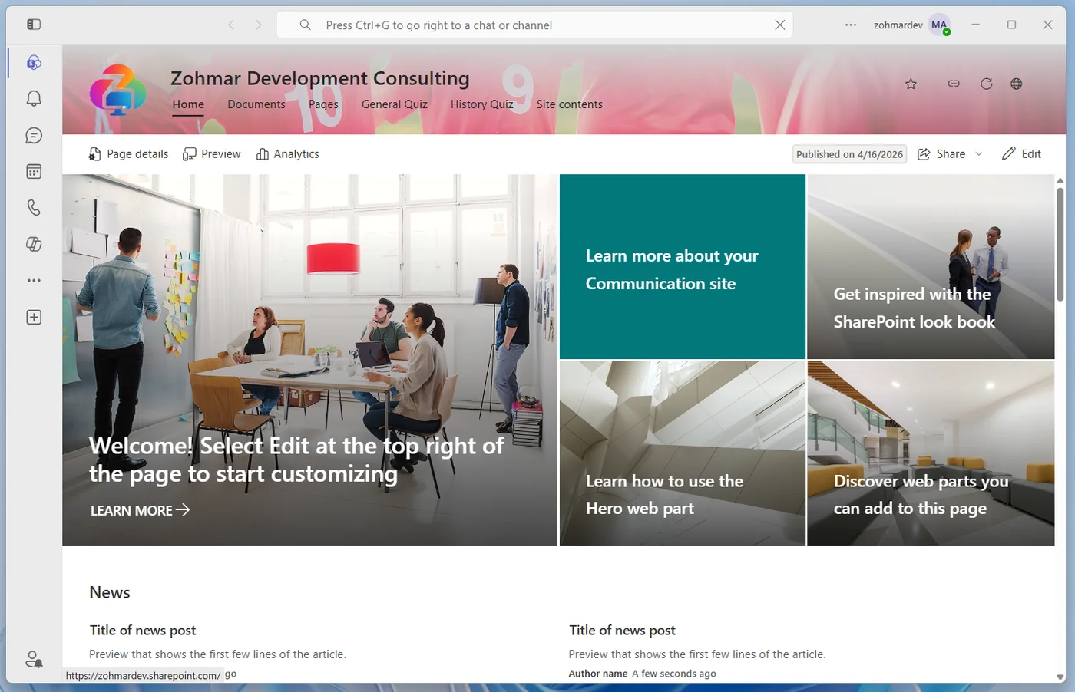Select the Home navigation tab
This screenshot has width=1075, height=692.
pyautogui.click(x=188, y=104)
